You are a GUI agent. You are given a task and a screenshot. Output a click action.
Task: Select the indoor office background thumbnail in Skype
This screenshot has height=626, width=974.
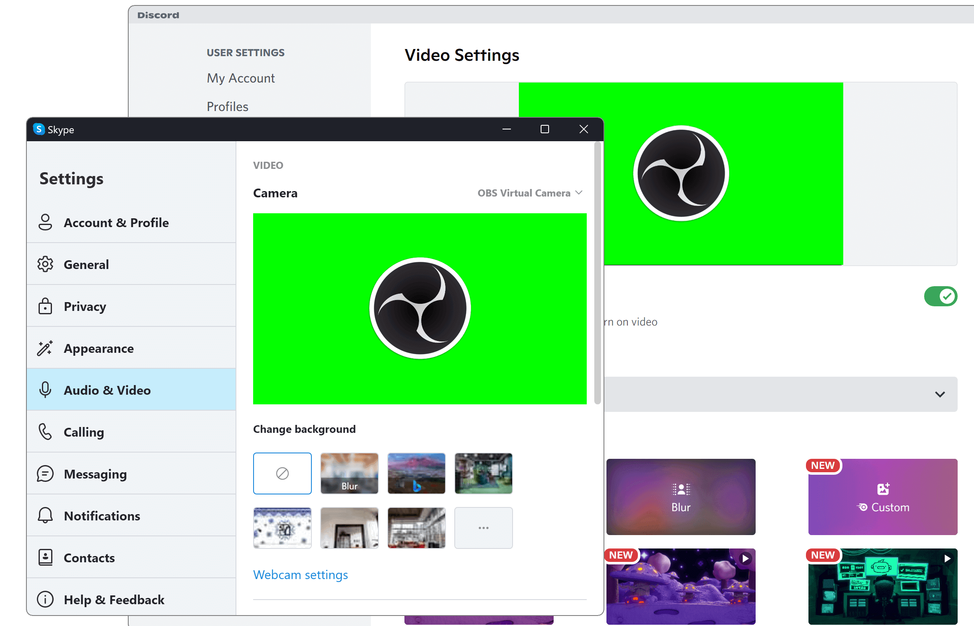point(416,528)
